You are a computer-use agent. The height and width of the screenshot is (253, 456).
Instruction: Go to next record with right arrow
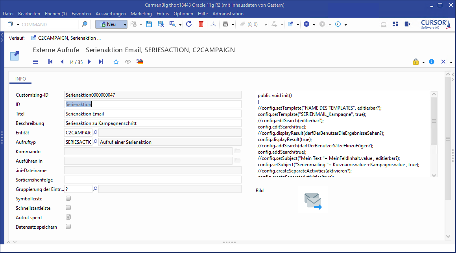pos(89,62)
